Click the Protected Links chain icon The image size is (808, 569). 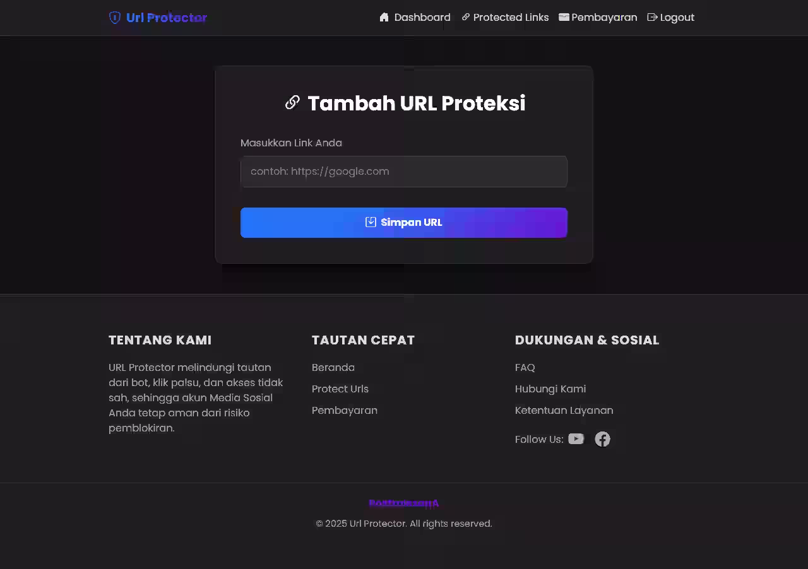click(466, 17)
